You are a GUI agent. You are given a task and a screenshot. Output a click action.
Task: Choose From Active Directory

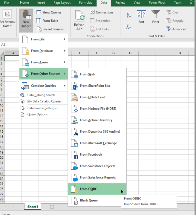[x=97, y=120]
